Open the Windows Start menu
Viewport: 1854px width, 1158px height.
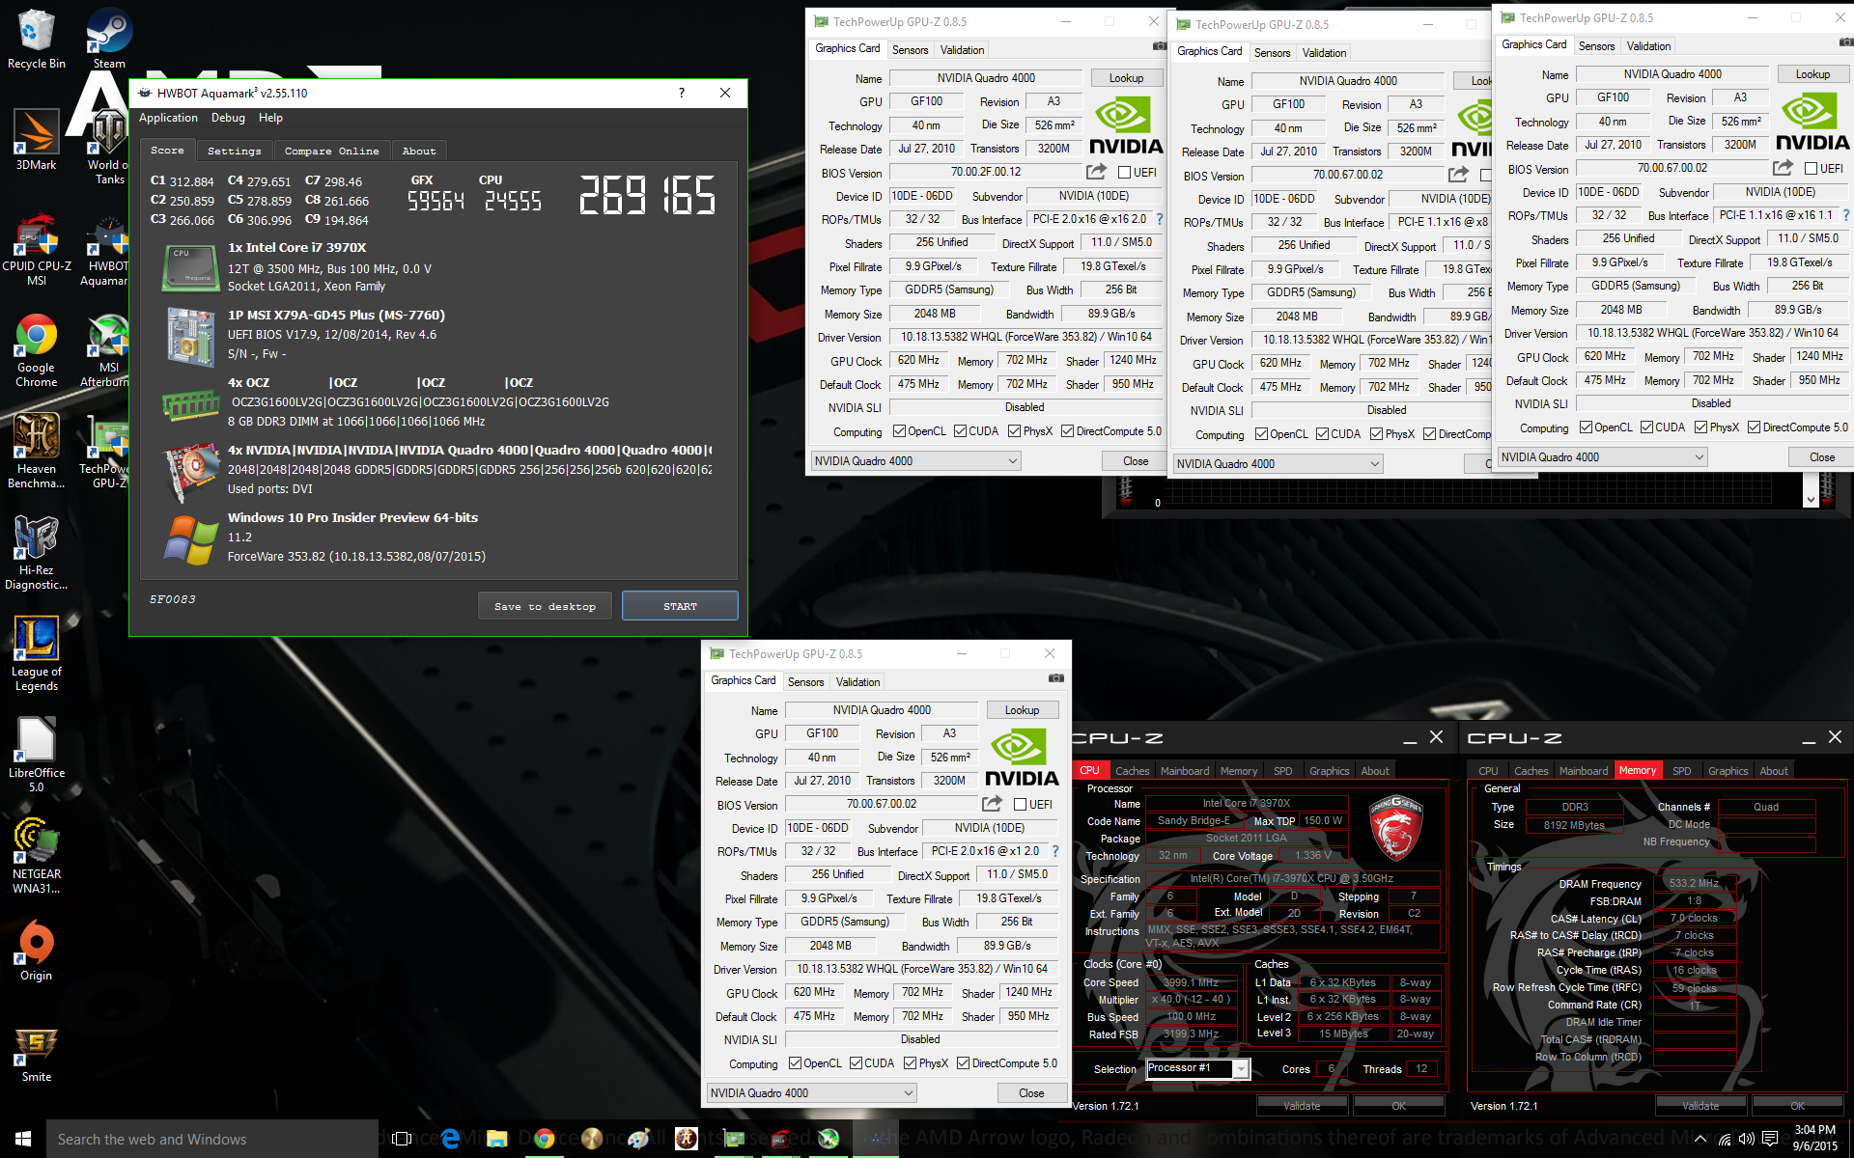[23, 1139]
